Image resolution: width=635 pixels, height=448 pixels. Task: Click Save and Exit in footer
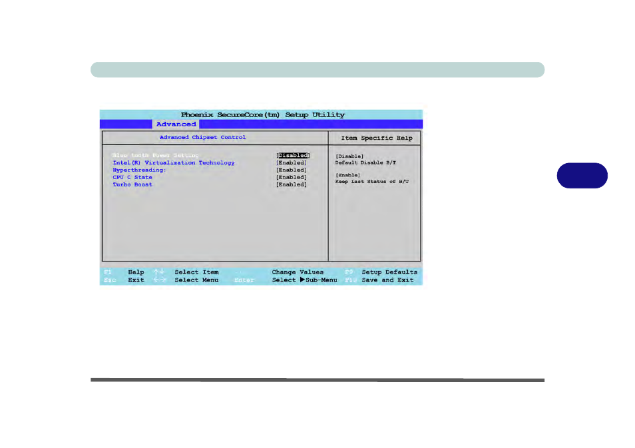point(387,280)
